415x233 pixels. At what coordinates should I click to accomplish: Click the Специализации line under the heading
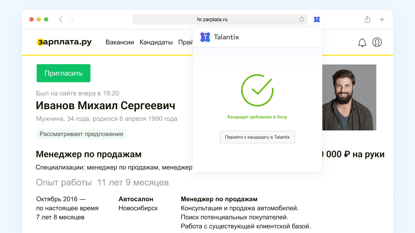114,167
